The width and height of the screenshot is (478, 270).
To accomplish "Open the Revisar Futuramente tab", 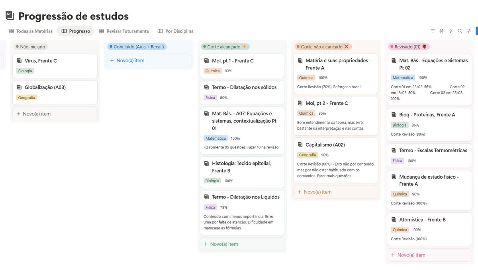I will 124,31.
